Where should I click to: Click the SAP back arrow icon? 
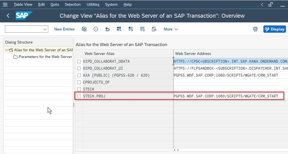[8, 16]
